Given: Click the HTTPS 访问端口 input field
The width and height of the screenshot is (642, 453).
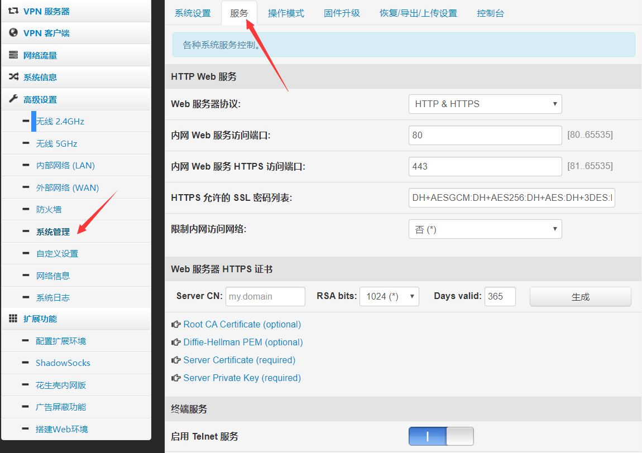Looking at the screenshot, I should point(485,167).
